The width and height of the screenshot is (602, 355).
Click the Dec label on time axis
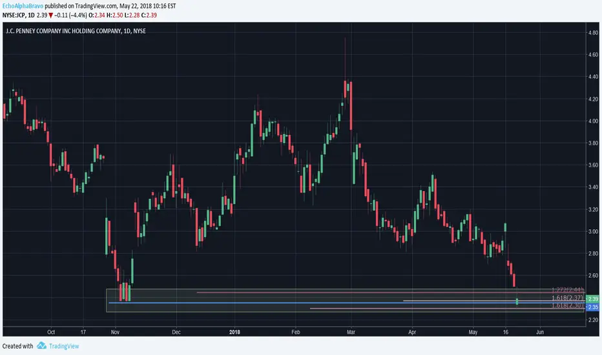point(176,332)
